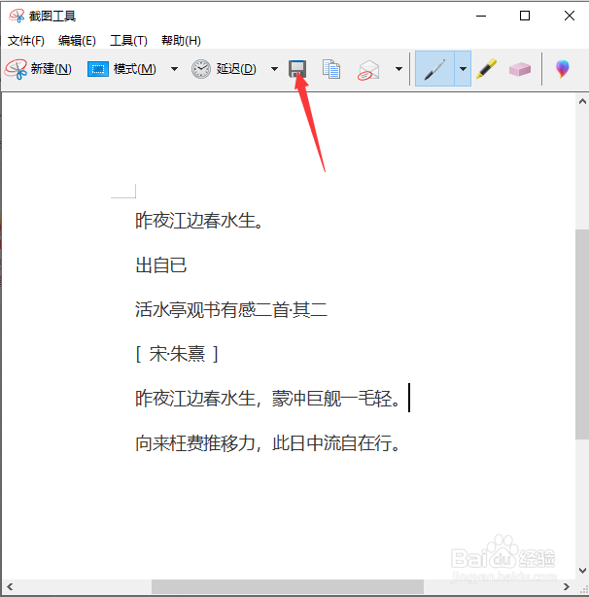Open the Pen options dropdown arrow
The image size is (589, 597).
[463, 69]
